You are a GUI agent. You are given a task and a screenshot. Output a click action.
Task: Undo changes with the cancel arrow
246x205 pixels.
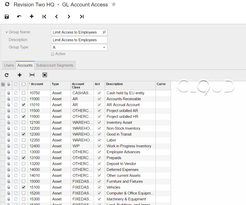click(x=19, y=16)
